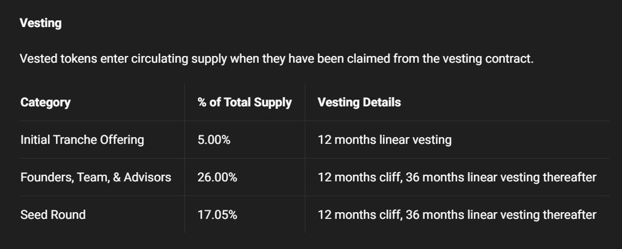Click the Category column header

point(46,102)
